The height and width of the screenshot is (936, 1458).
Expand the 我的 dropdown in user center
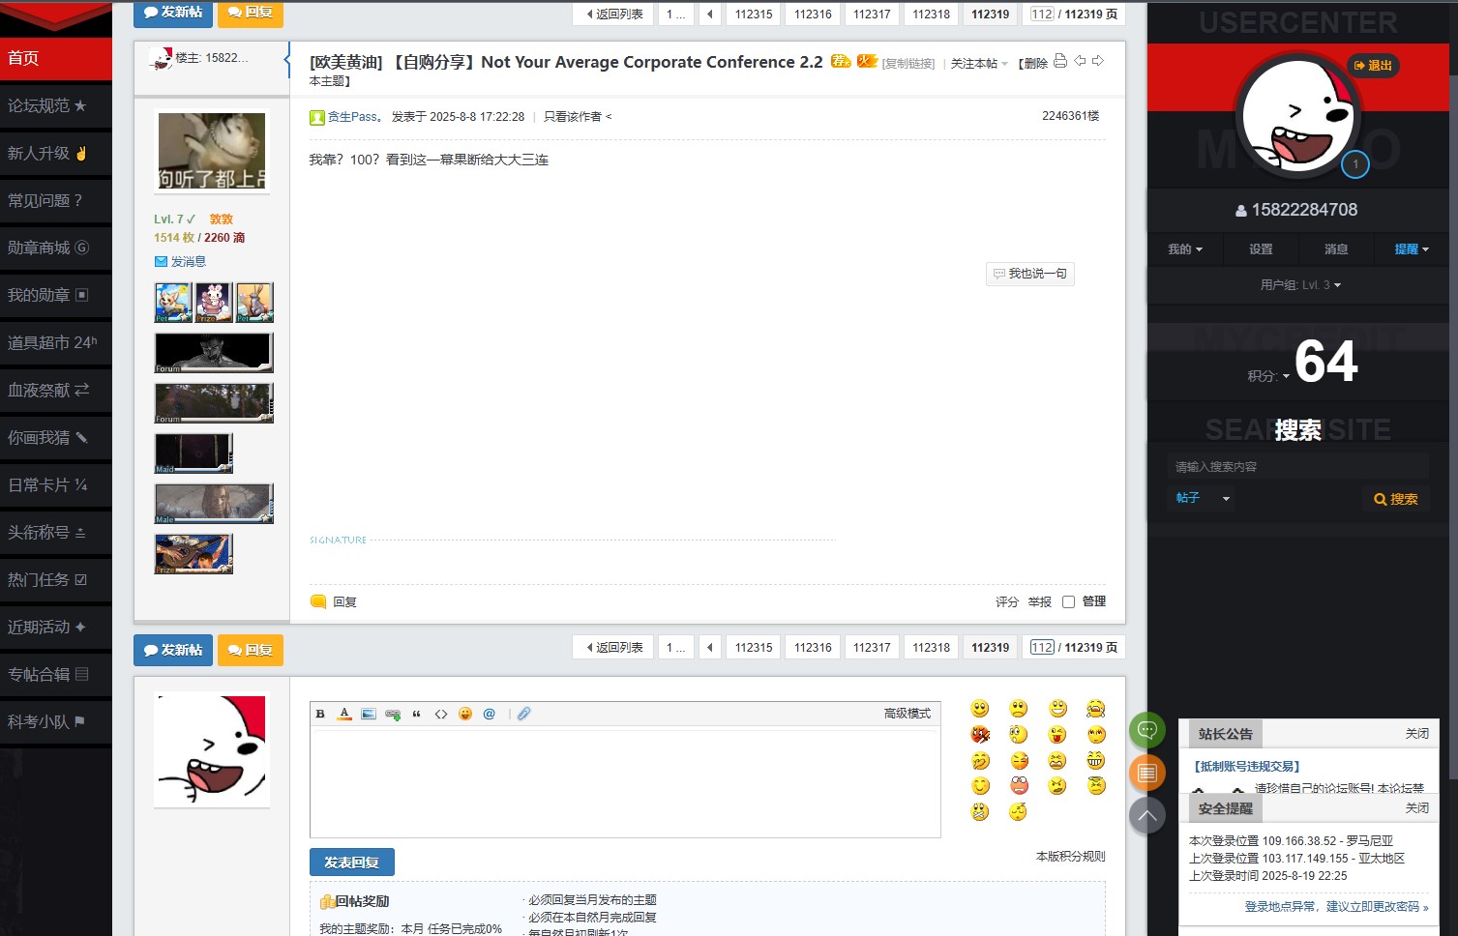(x=1185, y=249)
